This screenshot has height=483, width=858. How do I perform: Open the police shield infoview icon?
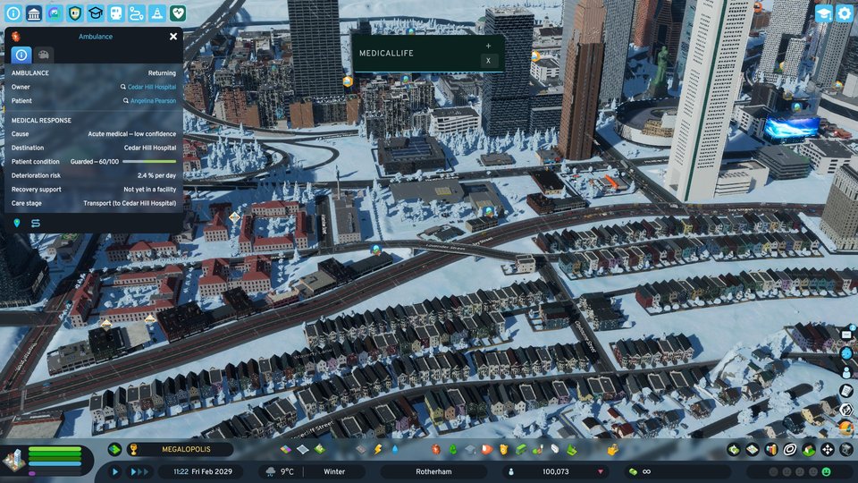pos(75,13)
